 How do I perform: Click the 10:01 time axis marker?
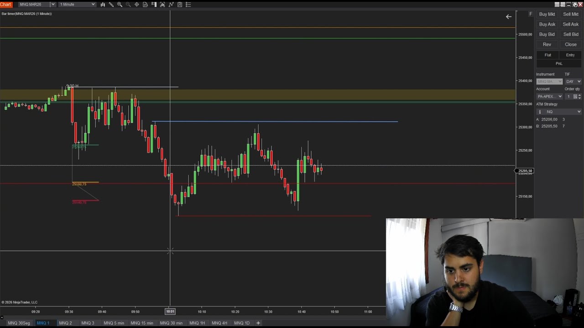170,312
